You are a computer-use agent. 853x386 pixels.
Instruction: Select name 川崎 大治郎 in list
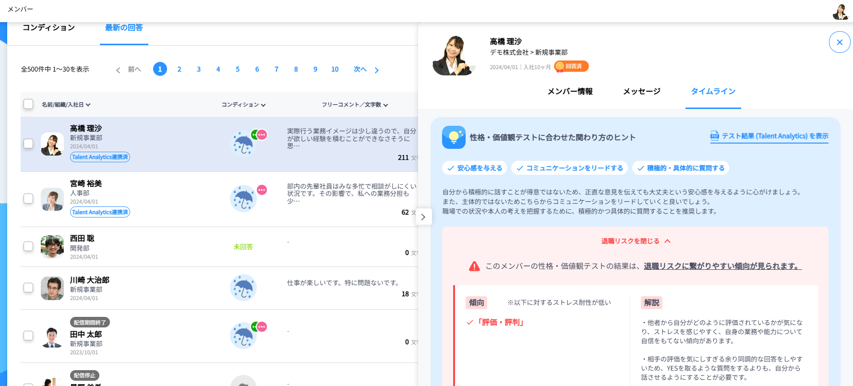point(90,280)
